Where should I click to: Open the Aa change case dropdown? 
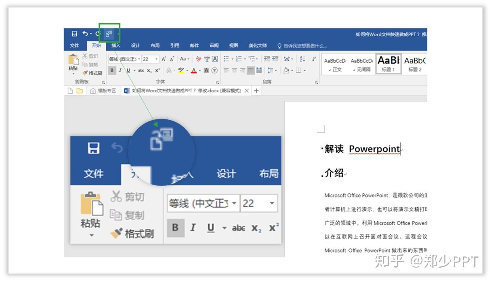click(x=185, y=59)
